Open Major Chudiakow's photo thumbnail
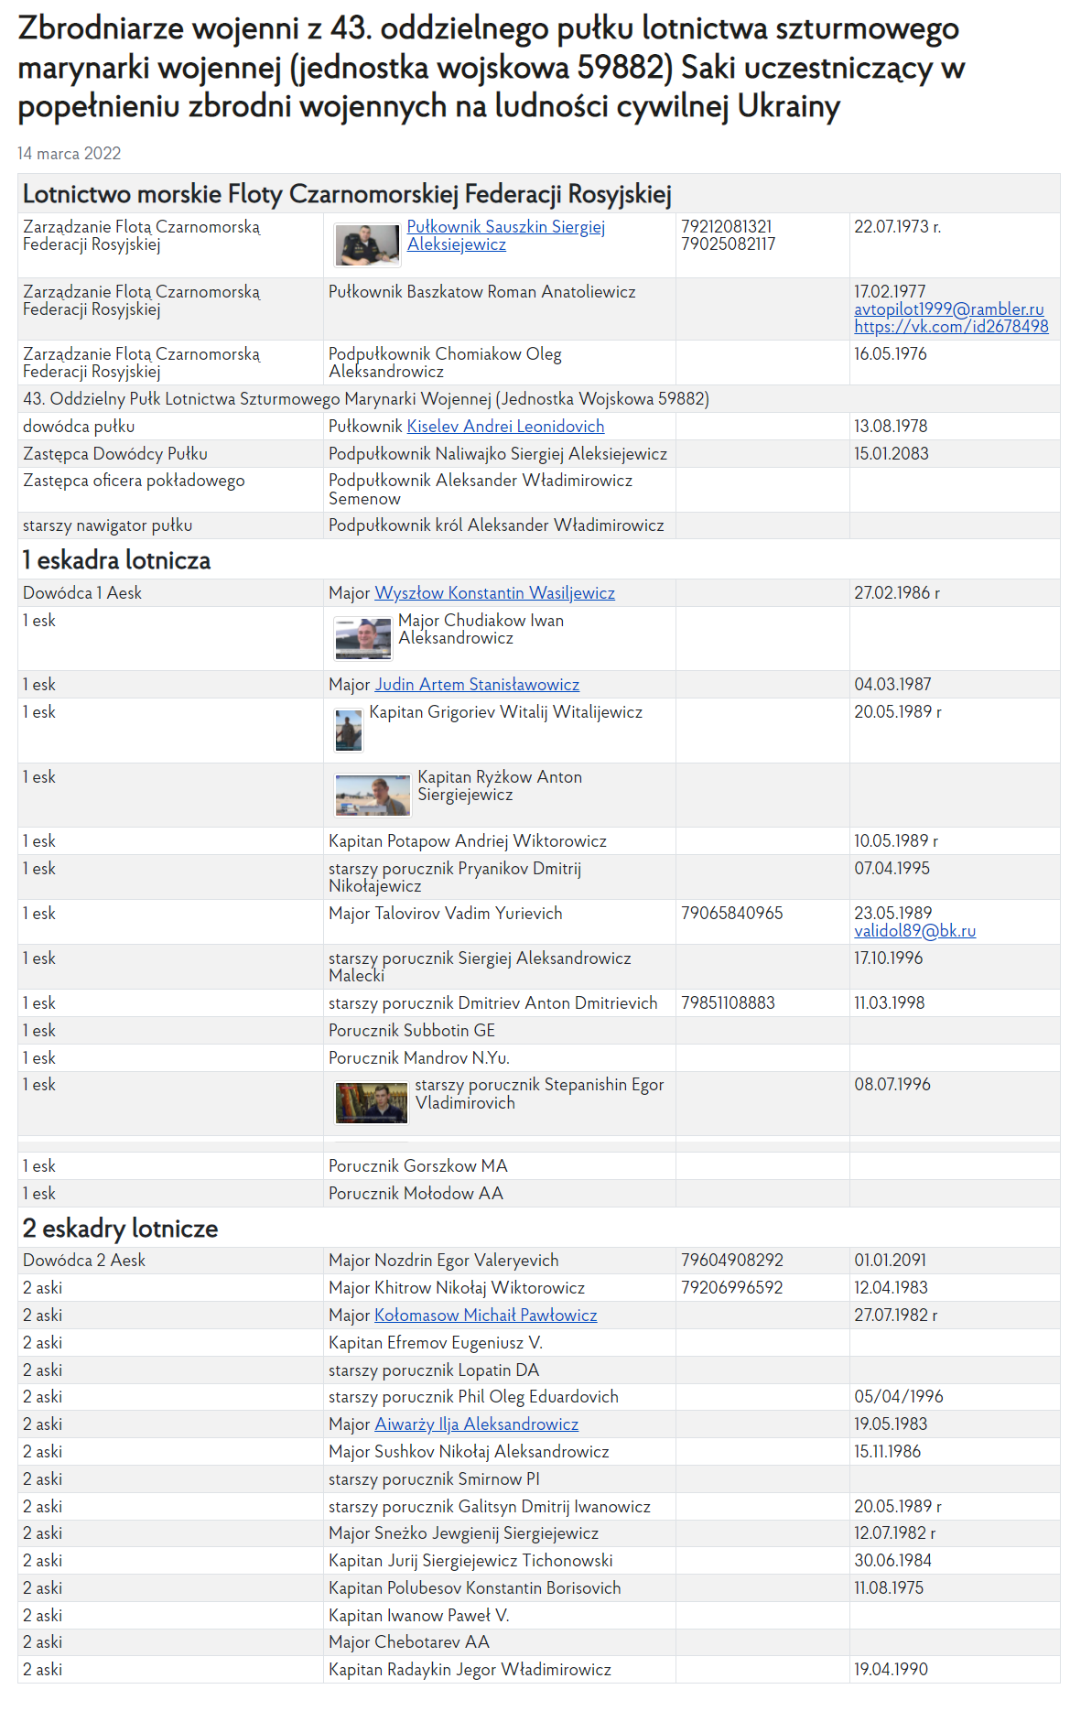Image resolution: width=1070 pixels, height=1711 pixels. click(x=362, y=638)
